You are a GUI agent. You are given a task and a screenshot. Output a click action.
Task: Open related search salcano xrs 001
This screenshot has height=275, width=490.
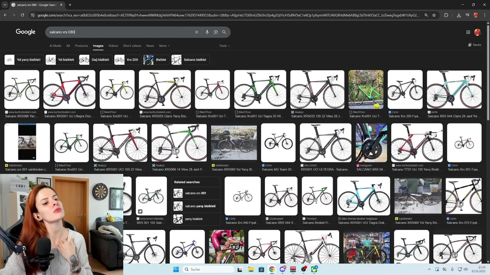(x=196, y=193)
